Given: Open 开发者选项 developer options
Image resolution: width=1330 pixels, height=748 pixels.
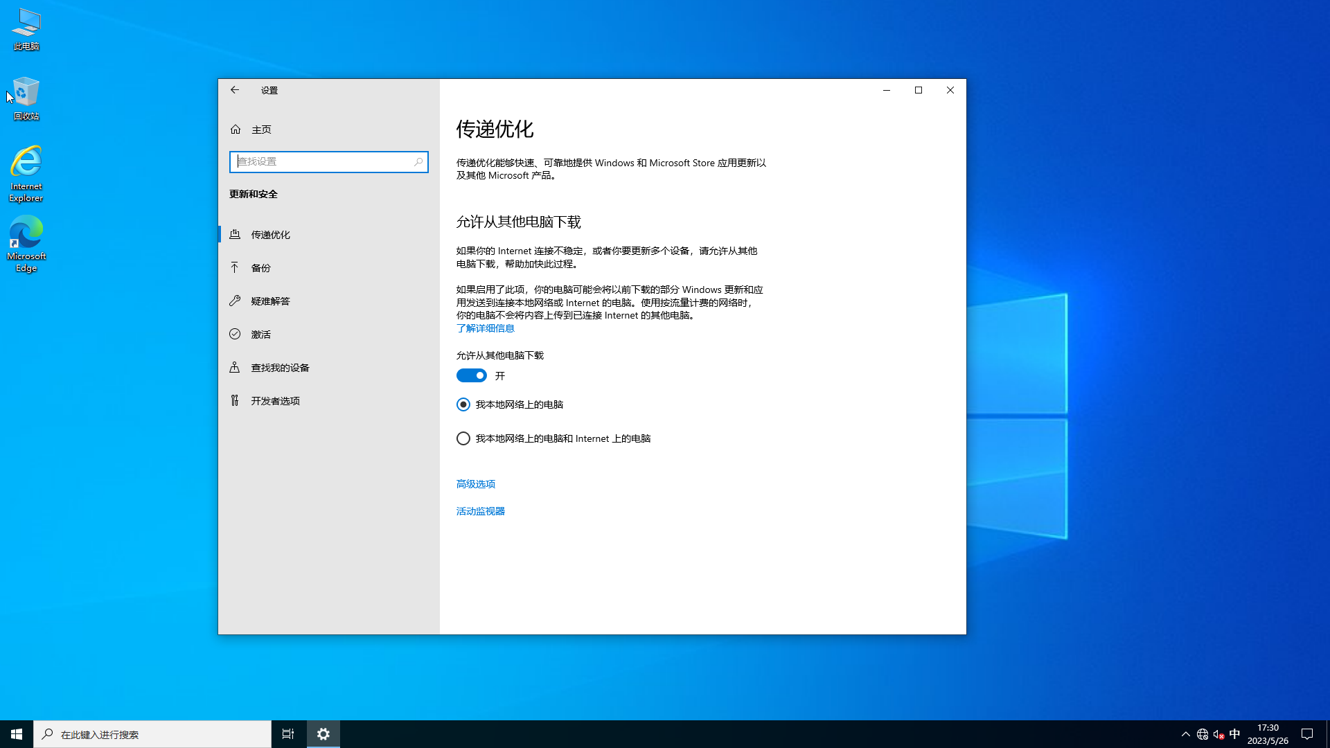Looking at the screenshot, I should [236, 400].
